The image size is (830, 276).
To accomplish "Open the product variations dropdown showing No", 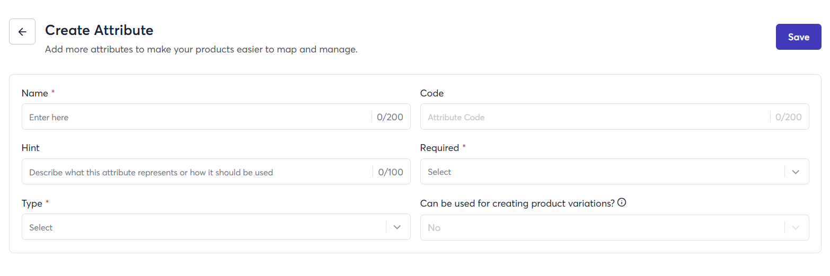I will (602, 228).
